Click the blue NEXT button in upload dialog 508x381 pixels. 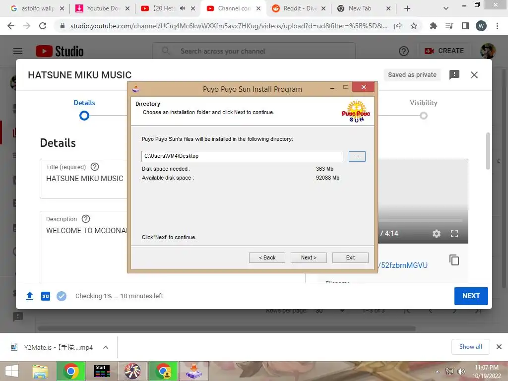[471, 296]
